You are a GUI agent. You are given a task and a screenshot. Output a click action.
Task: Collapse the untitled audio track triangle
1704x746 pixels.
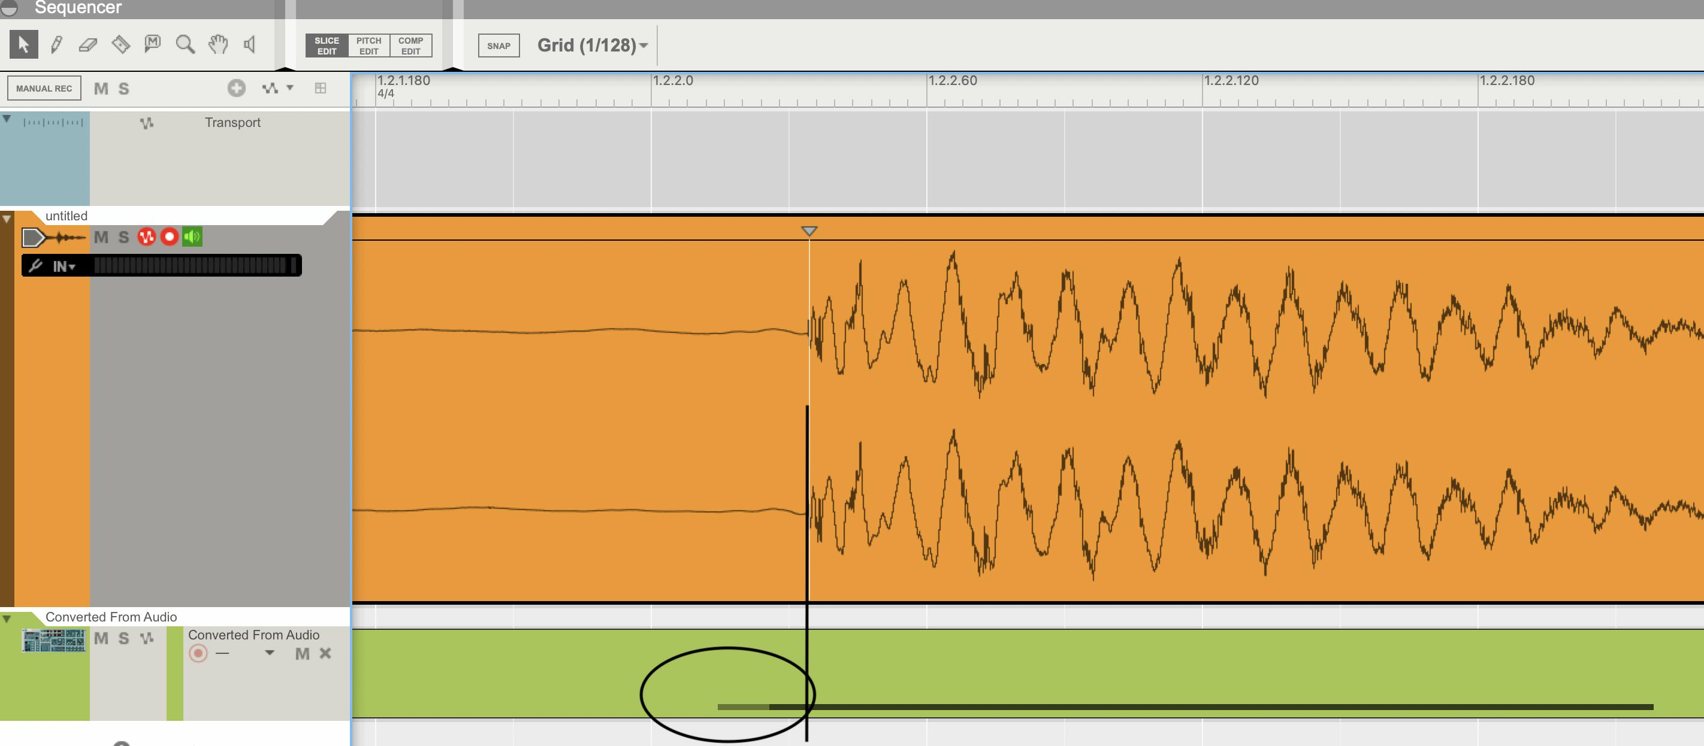7,219
